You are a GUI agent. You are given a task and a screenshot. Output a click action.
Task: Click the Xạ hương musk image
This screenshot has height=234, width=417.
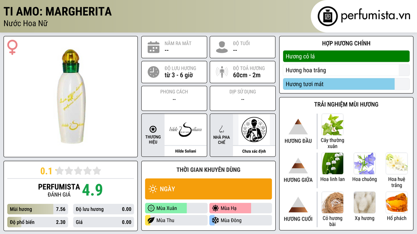(364, 202)
